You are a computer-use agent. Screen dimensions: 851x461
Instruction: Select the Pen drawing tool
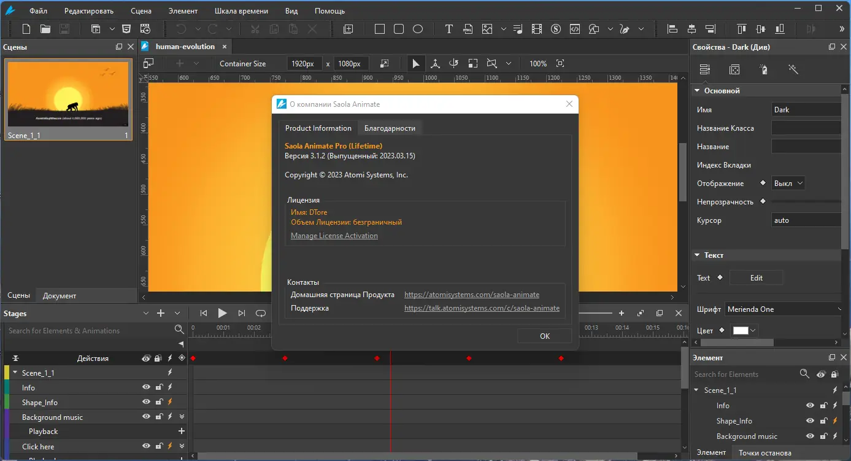[x=625, y=29]
